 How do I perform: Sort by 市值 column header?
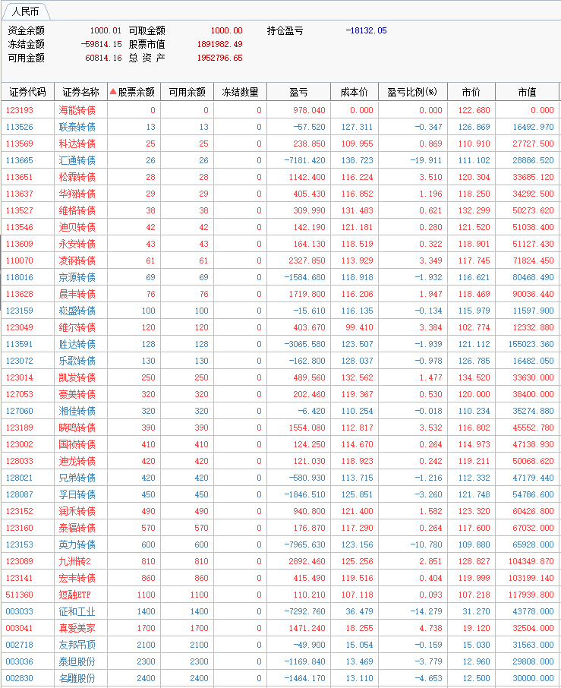click(x=528, y=92)
